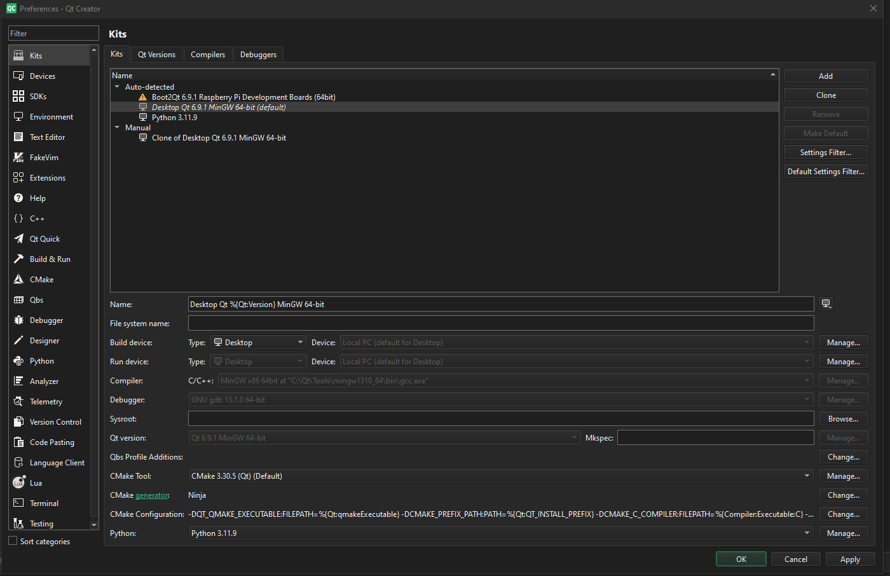Viewport: 890px width, 576px height.
Task: Open the Build & Run category icon
Action: point(18,259)
